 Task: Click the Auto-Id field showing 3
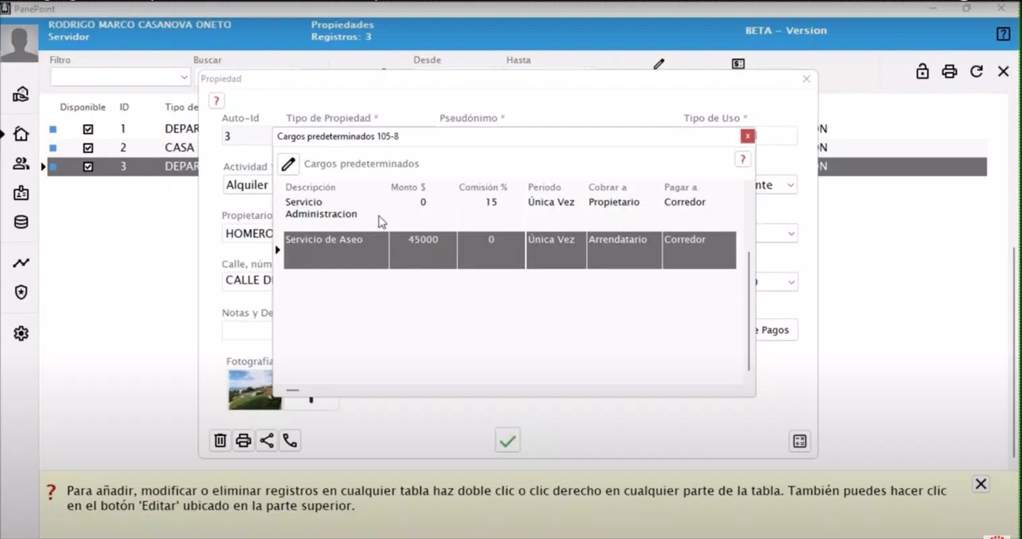pyautogui.click(x=247, y=136)
